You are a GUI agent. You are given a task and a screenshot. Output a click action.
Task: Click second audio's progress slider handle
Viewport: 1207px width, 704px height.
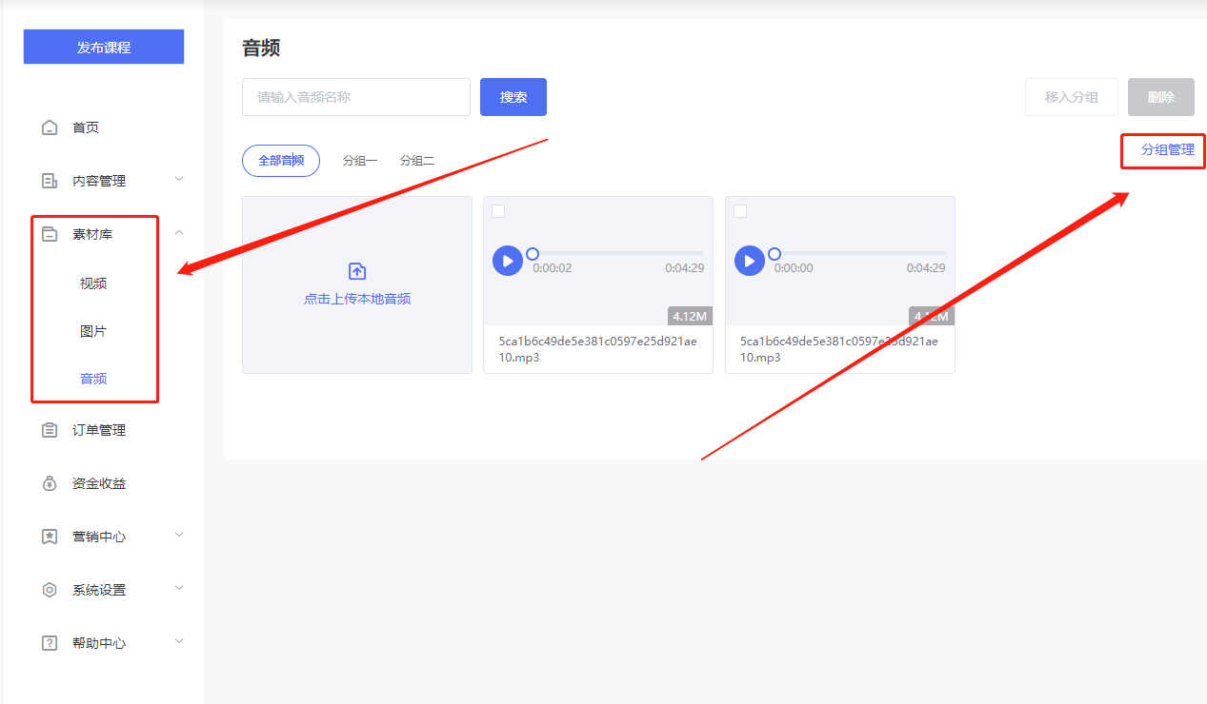[x=774, y=254]
